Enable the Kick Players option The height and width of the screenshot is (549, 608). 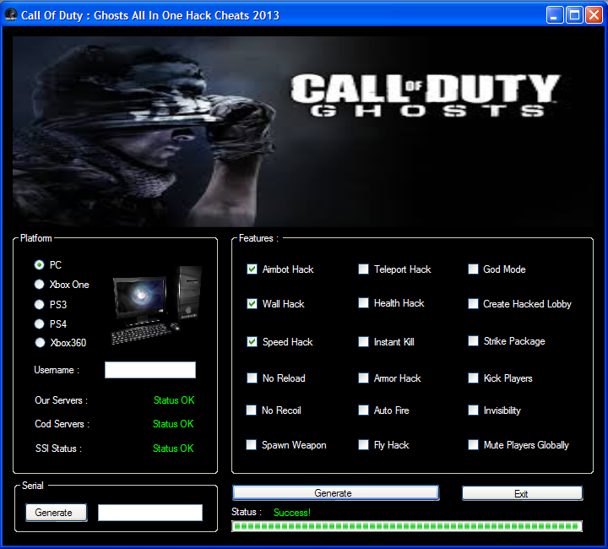click(473, 378)
